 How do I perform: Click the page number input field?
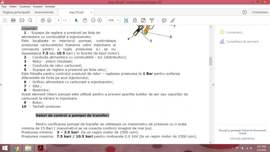click(58, 20)
